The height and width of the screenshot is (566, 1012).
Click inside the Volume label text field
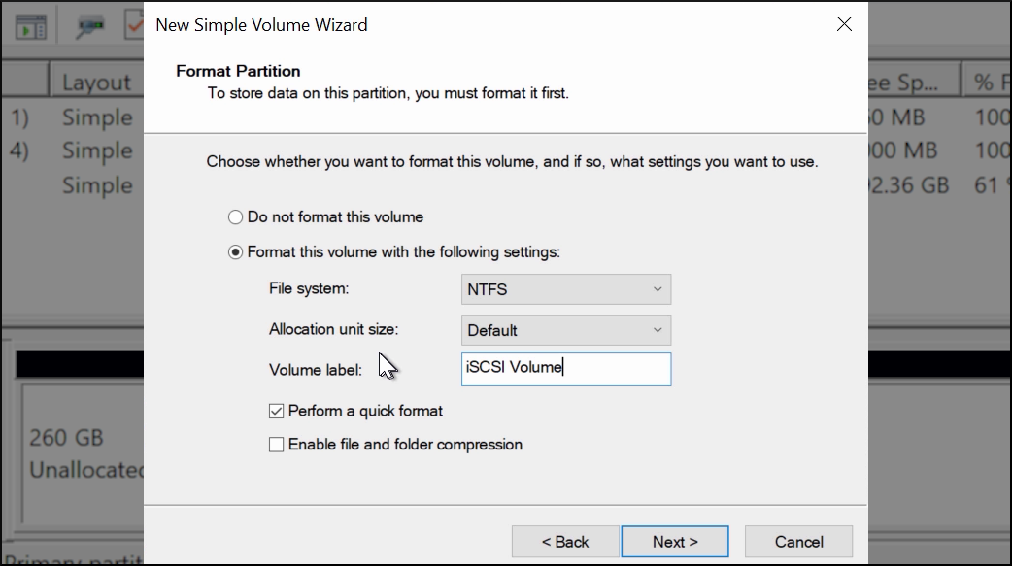[566, 369]
